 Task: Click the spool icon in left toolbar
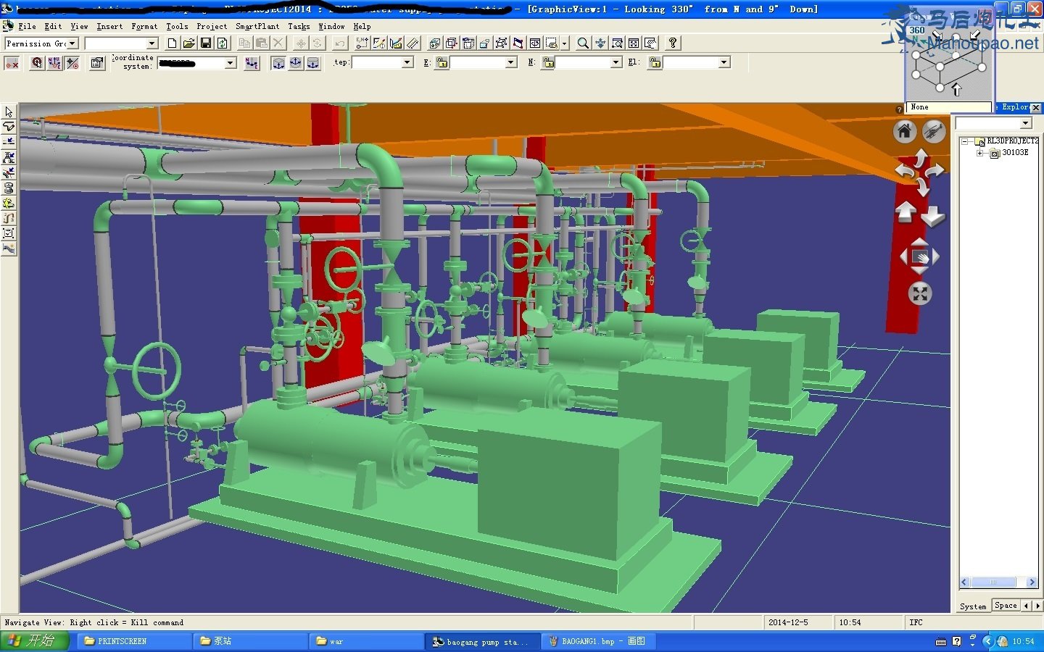coord(9,188)
